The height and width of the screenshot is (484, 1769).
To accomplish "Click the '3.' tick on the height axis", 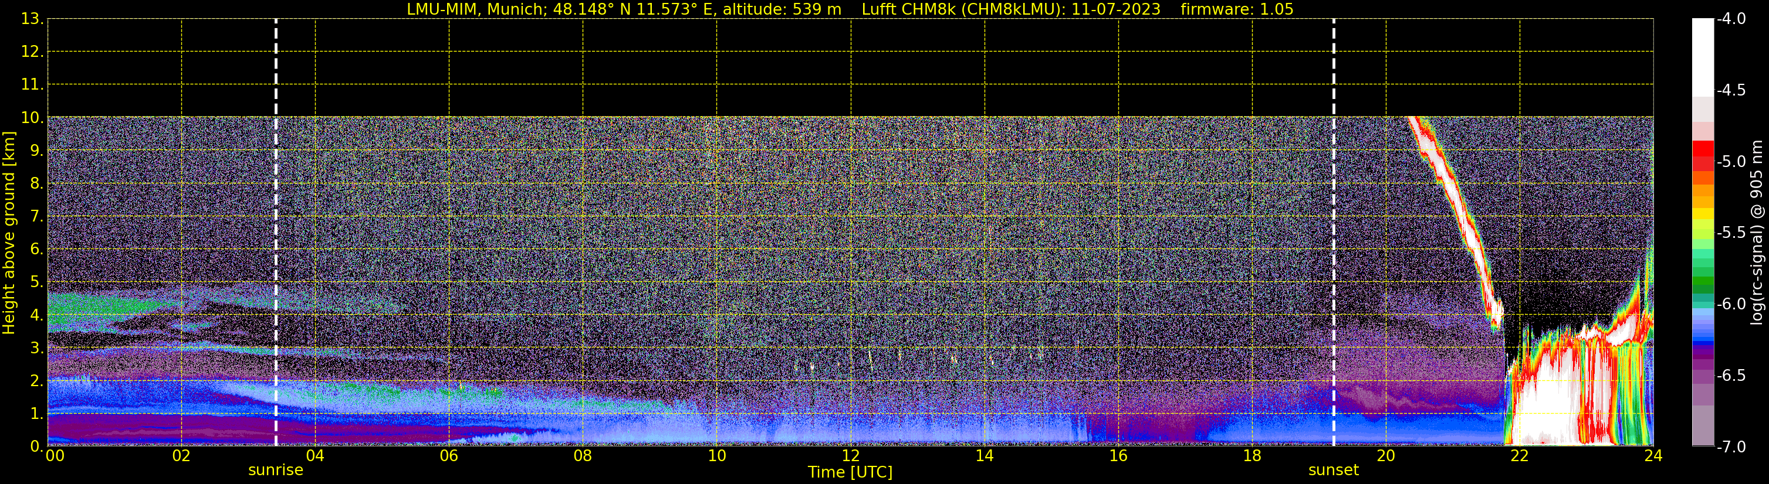I will pyautogui.click(x=36, y=348).
